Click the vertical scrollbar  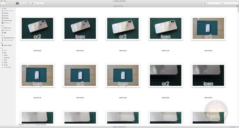click(x=238, y=11)
